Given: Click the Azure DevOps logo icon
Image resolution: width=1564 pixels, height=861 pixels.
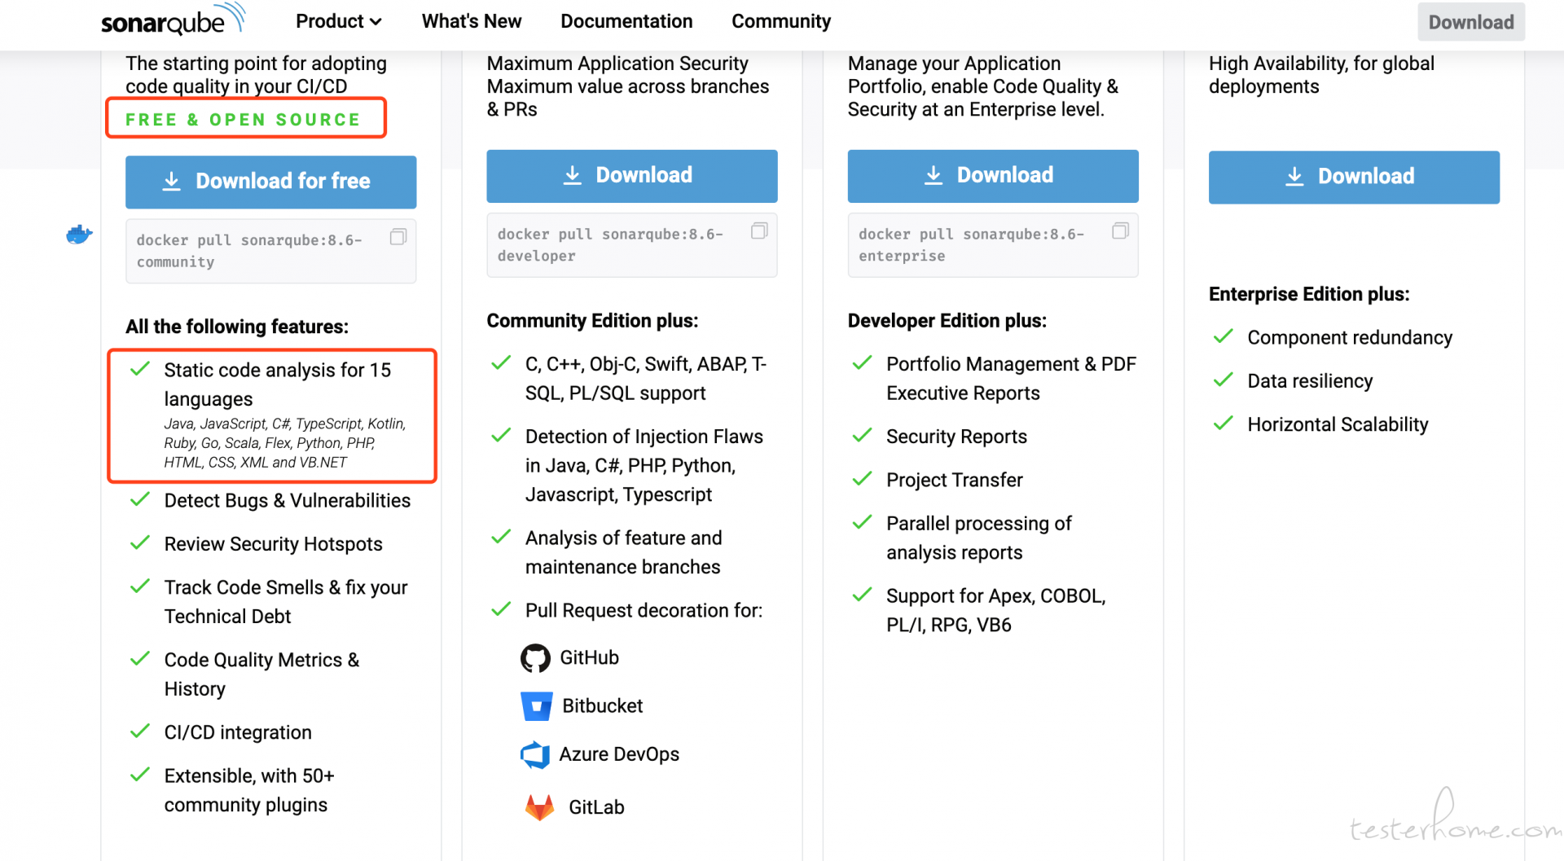Looking at the screenshot, I should 535,755.
